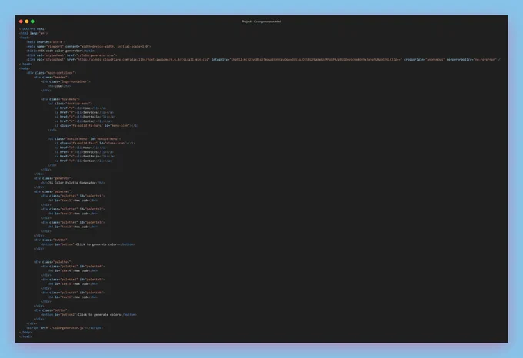Click the div class="header" line
This screenshot has height=358, width=523.
pyautogui.click(x=52, y=78)
